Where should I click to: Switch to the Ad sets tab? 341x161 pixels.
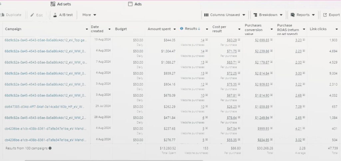pos(61,4)
